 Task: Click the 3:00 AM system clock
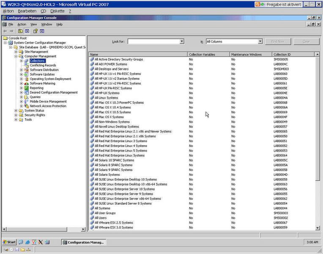click(x=312, y=242)
